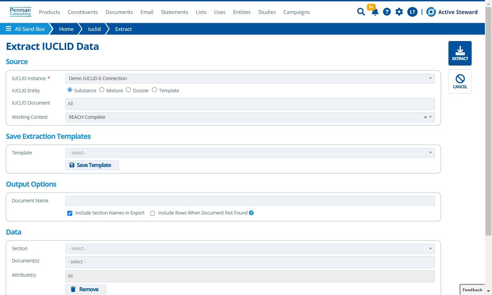Open the Uses menu
Screen dimensions: 492x295
220,12
